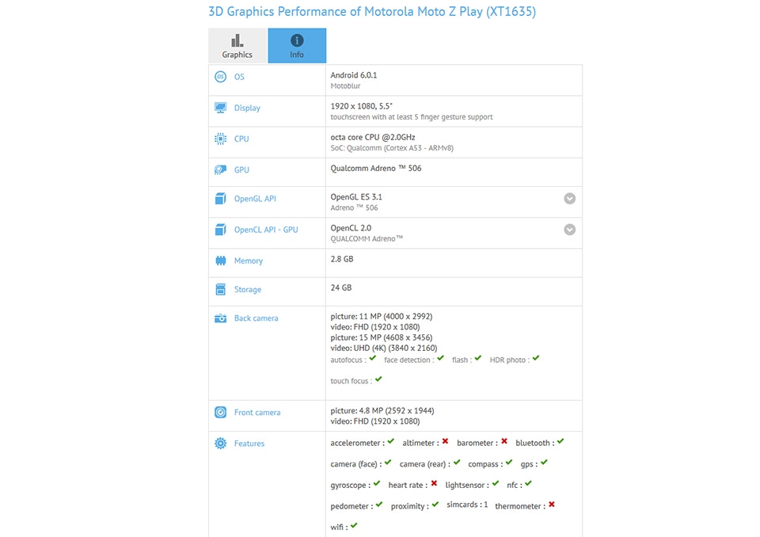Switch to the Graphics tab

[237, 46]
